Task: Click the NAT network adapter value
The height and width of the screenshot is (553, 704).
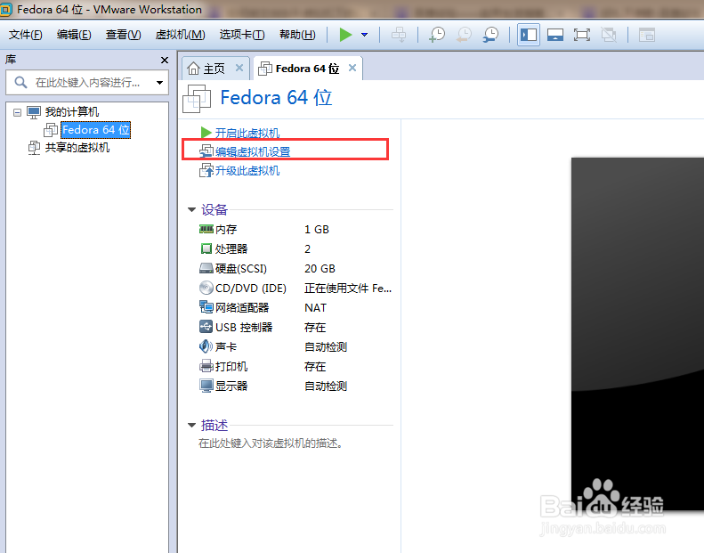Action: [x=315, y=308]
